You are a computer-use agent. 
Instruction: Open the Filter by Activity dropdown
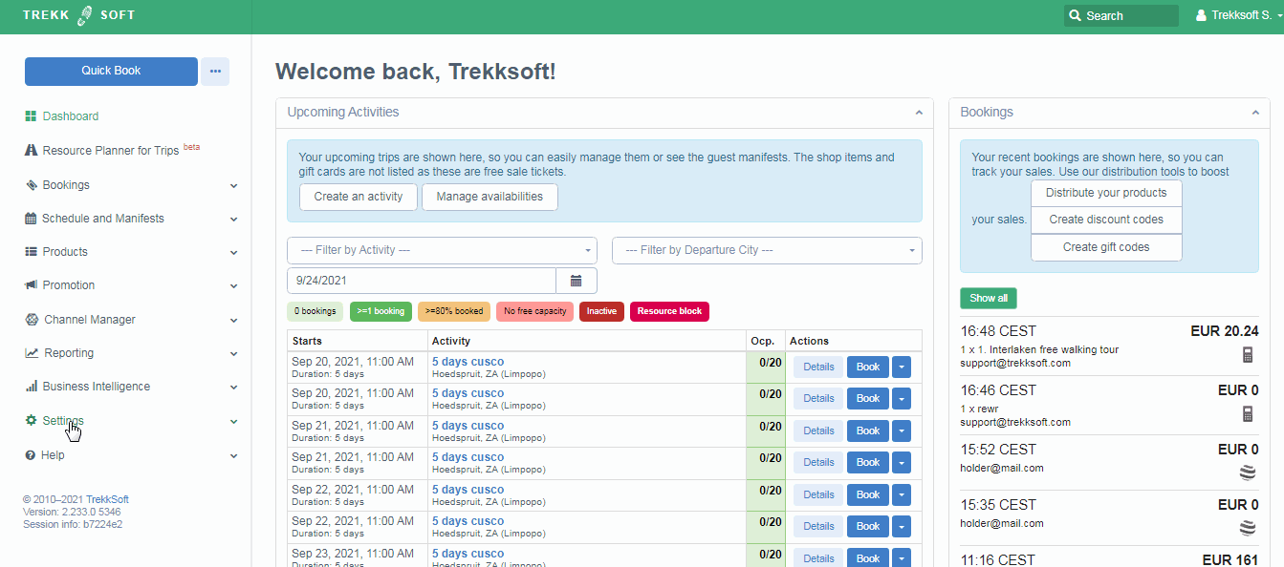pyautogui.click(x=442, y=250)
